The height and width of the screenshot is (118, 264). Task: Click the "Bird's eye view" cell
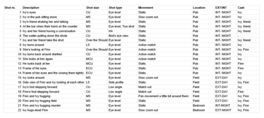(119, 36)
